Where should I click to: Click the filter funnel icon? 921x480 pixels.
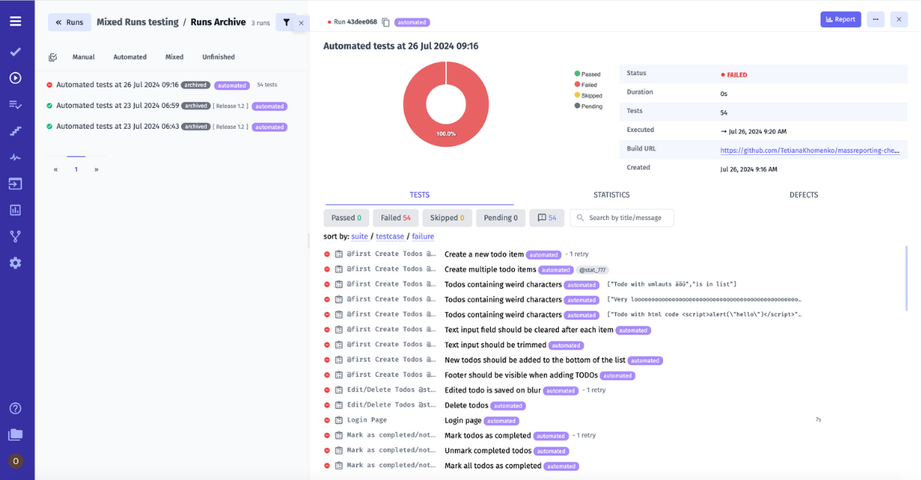point(286,22)
